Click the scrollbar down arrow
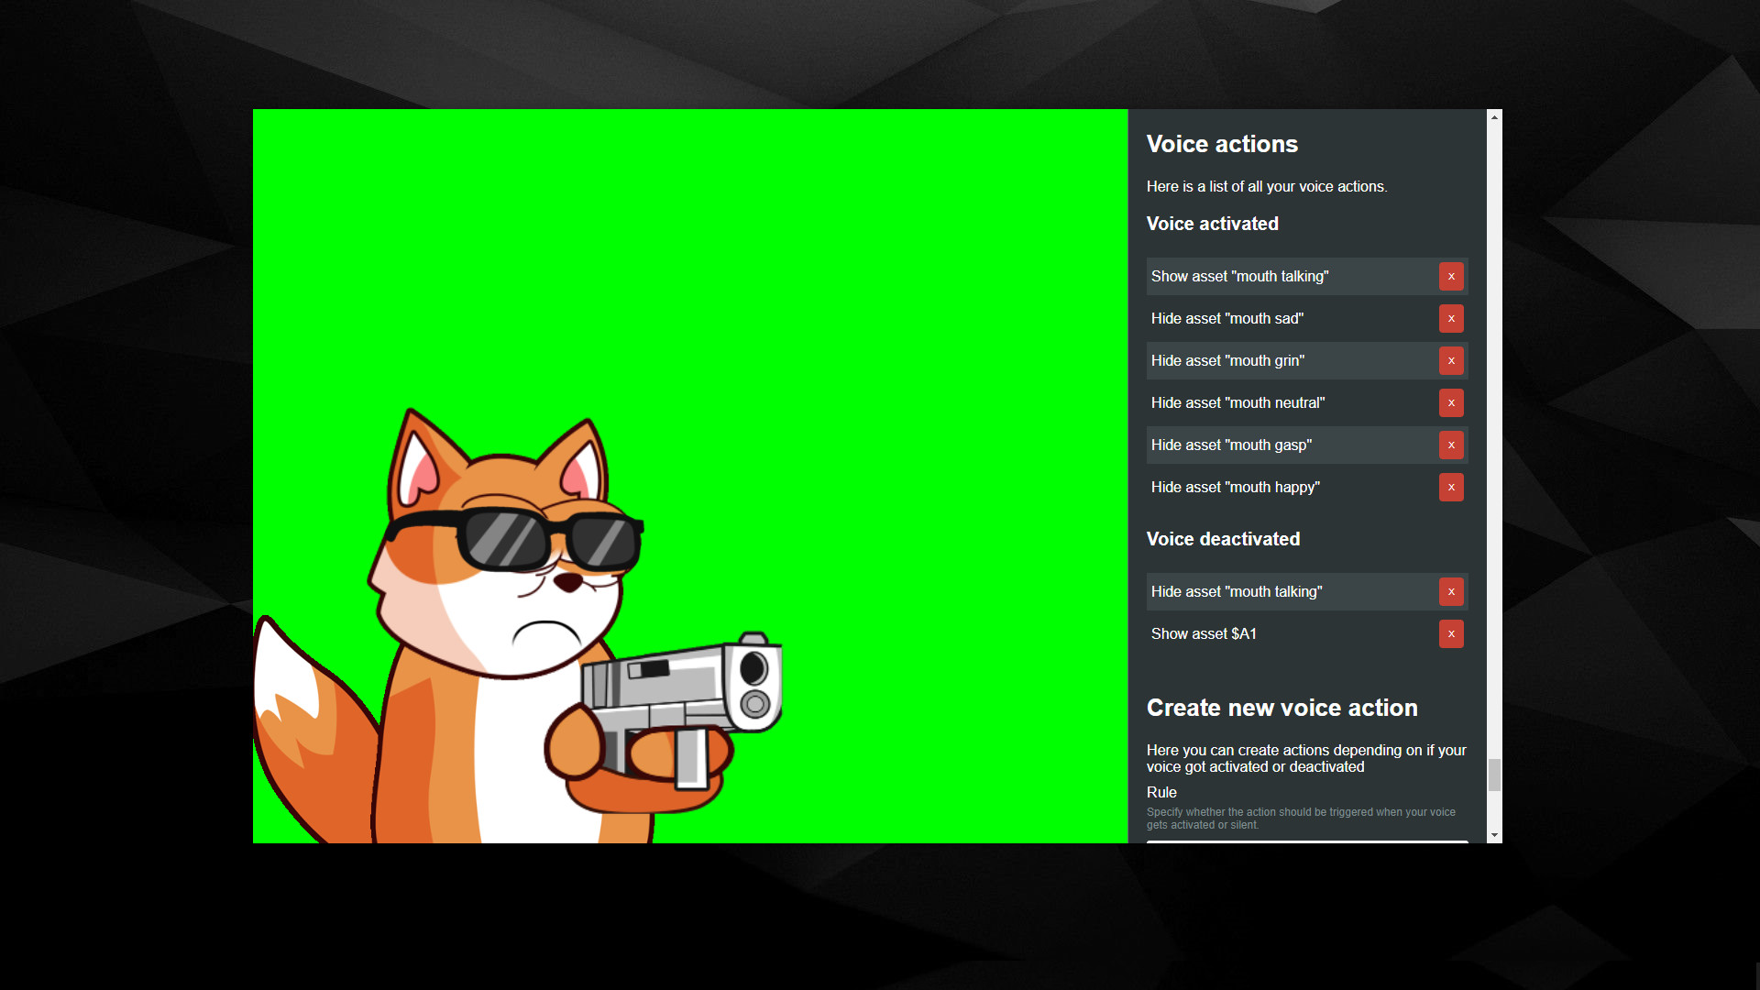 tap(1494, 835)
